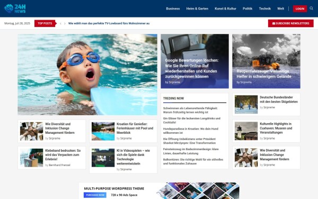This screenshot has height=199, width=318.
Task: Open the Kunst & Kultur menu
Action: (225, 8)
